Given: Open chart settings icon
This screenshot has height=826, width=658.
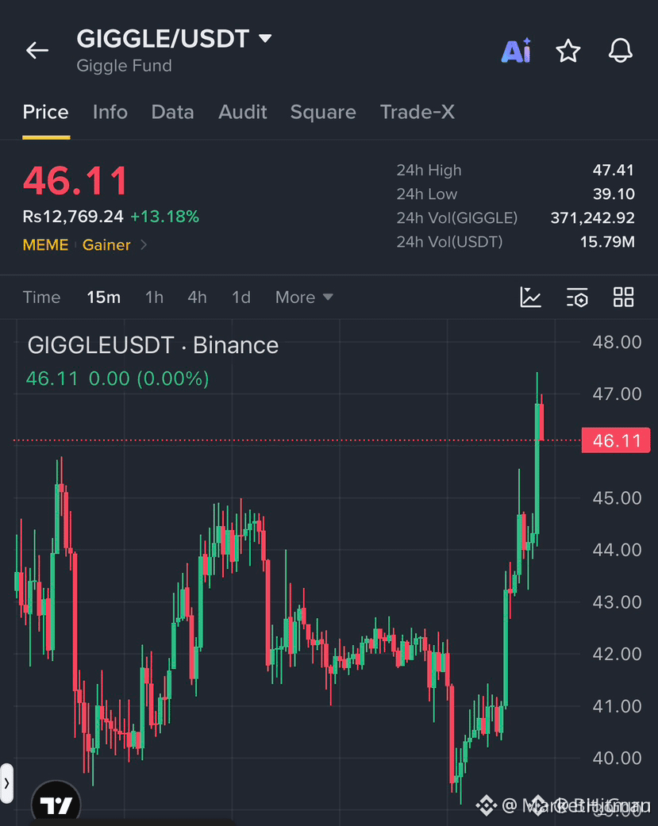Looking at the screenshot, I should [x=577, y=297].
